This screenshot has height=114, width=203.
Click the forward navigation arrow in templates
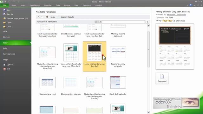pos(42,17)
